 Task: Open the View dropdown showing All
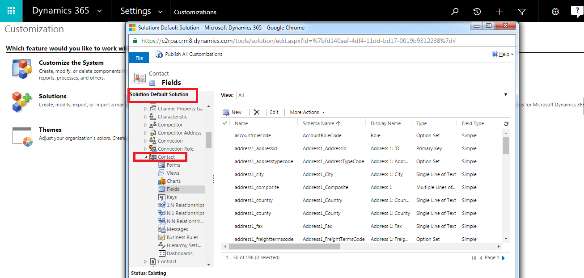tap(372, 95)
